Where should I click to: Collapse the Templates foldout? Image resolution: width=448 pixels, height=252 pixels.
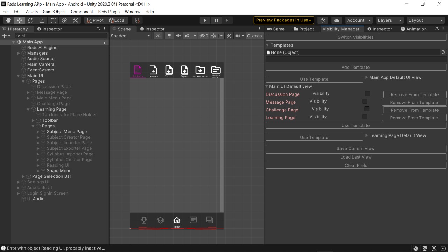(x=267, y=45)
